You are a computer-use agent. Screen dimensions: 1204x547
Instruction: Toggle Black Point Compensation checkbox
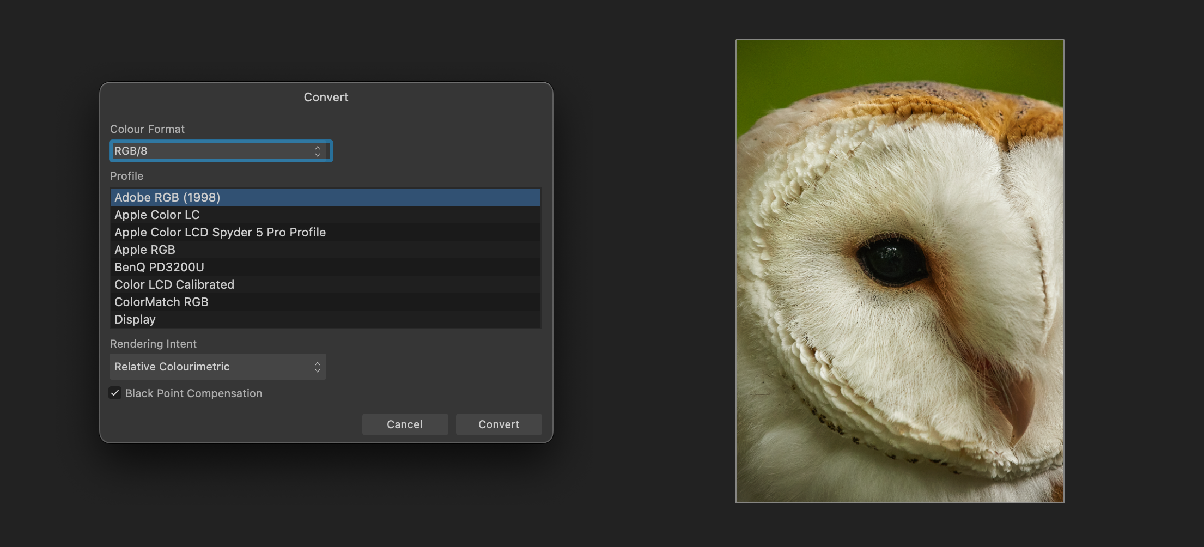click(115, 393)
